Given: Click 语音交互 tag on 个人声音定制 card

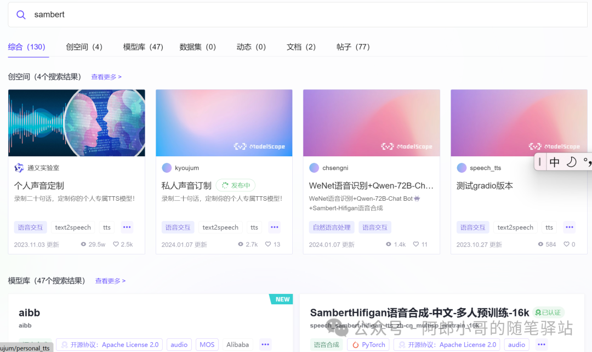Looking at the screenshot, I should pos(31,228).
